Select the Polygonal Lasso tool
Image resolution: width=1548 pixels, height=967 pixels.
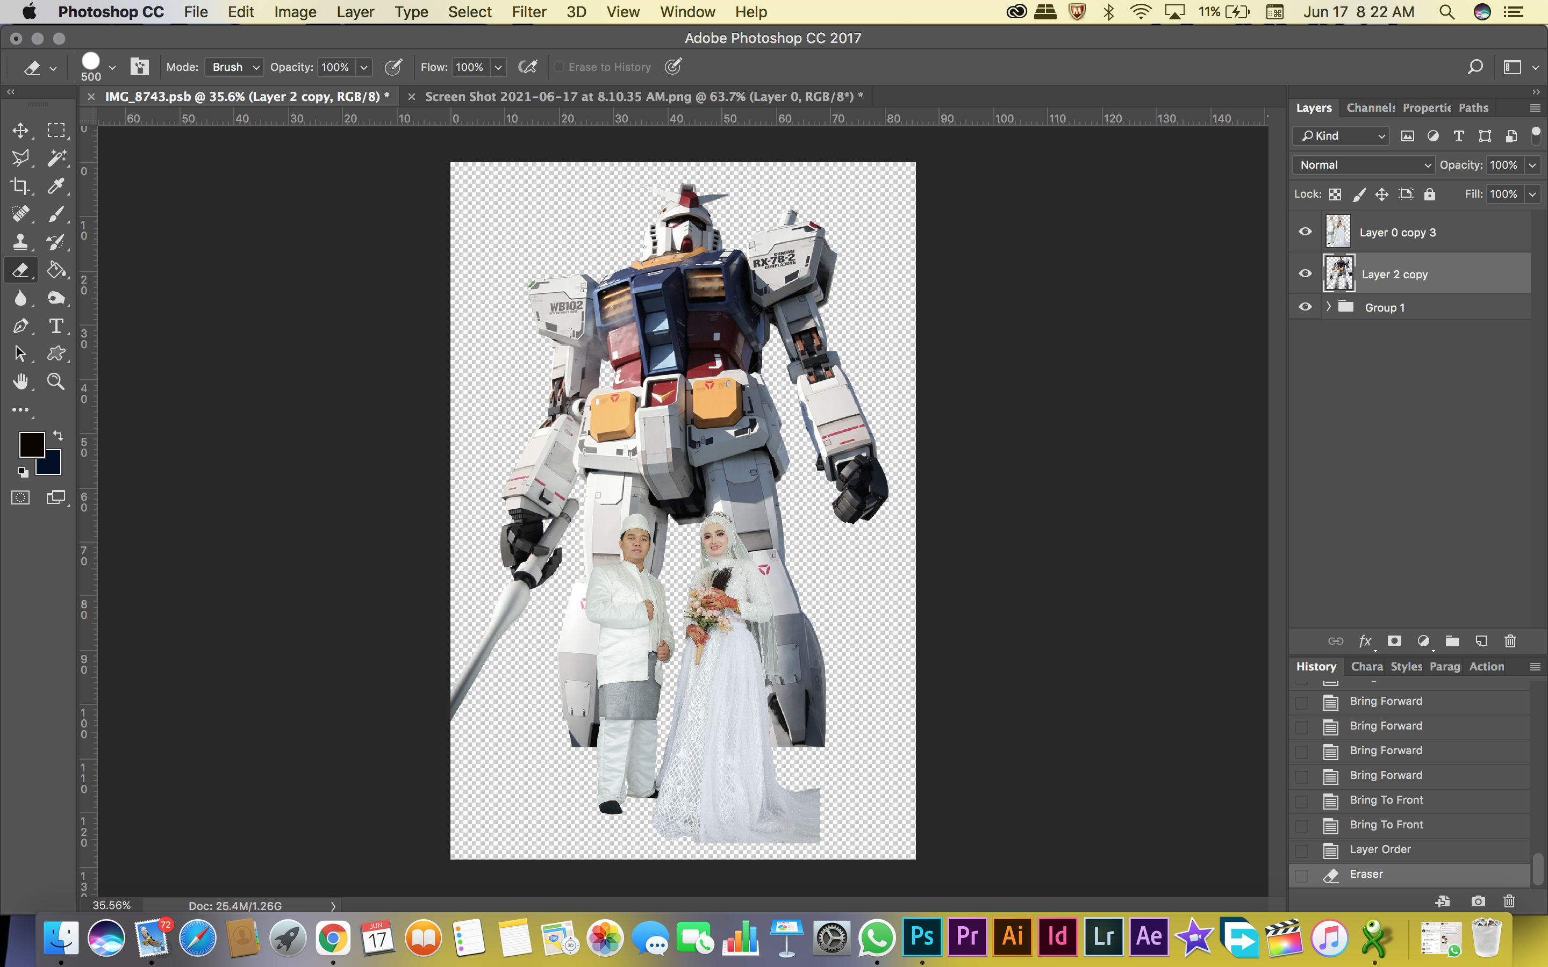coord(20,158)
